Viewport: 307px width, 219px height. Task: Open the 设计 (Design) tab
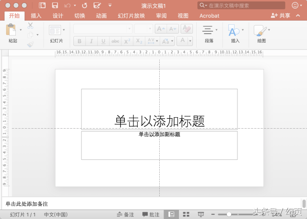58,16
